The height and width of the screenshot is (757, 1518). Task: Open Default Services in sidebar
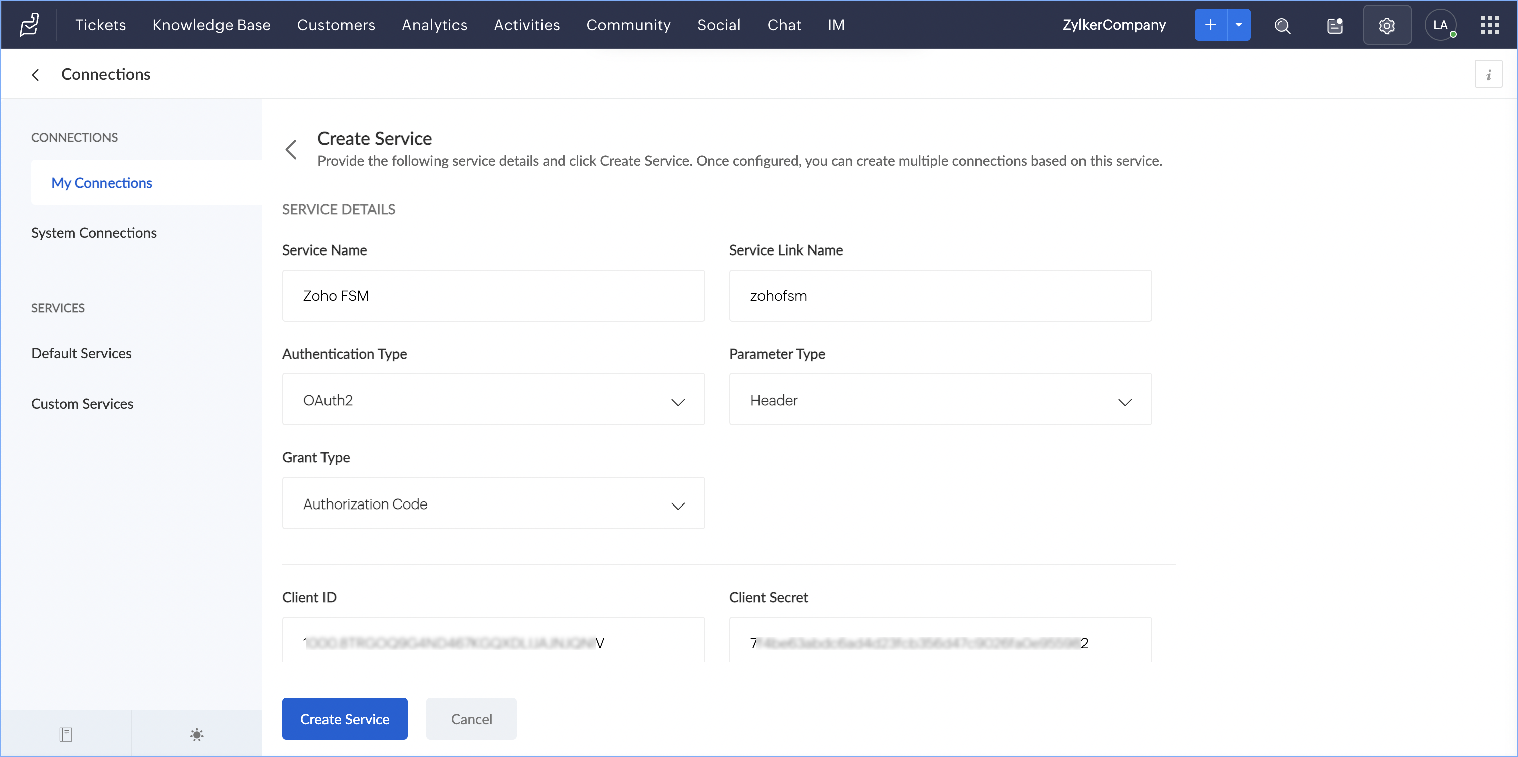click(81, 353)
